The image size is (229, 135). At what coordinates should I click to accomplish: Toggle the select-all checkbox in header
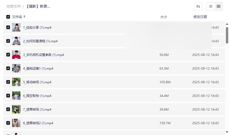[8, 17]
